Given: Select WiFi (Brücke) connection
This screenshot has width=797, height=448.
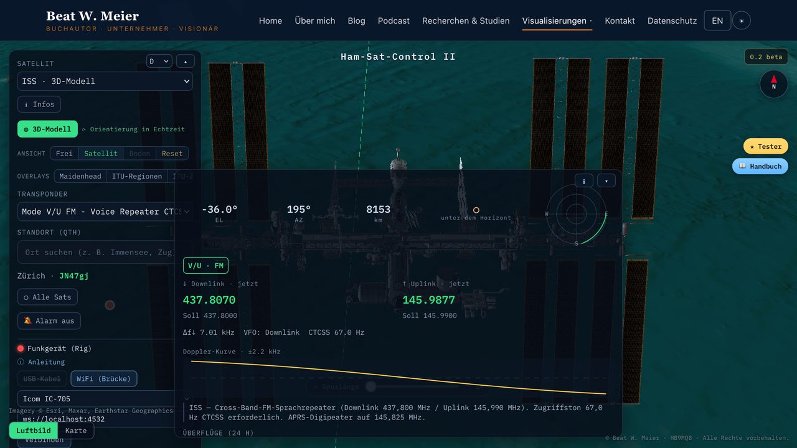Looking at the screenshot, I should pyautogui.click(x=104, y=378).
